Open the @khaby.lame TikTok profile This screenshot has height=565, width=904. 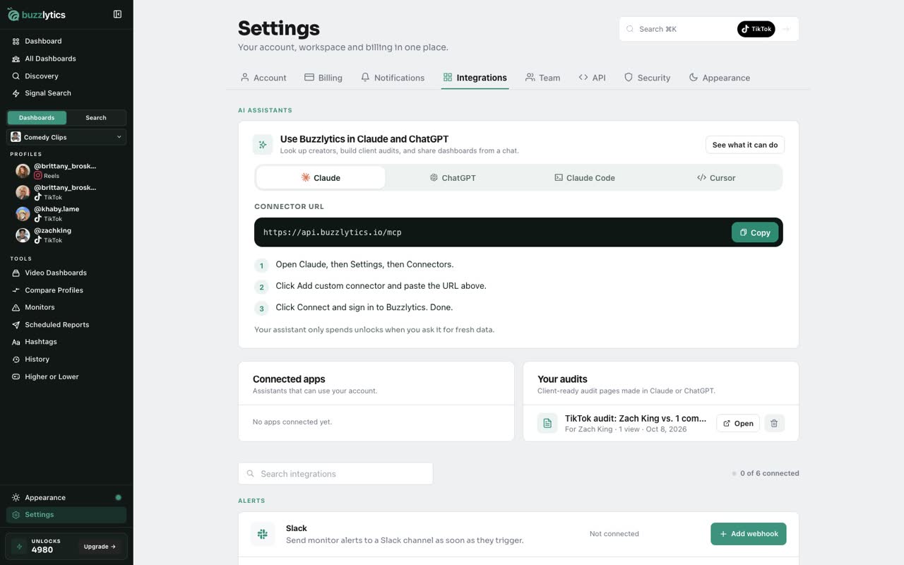click(66, 213)
